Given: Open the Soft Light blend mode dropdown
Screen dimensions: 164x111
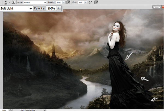Looking at the screenshot, I should coord(16,8).
